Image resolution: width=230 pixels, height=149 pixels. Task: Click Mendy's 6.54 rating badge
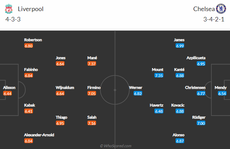coord(222,93)
